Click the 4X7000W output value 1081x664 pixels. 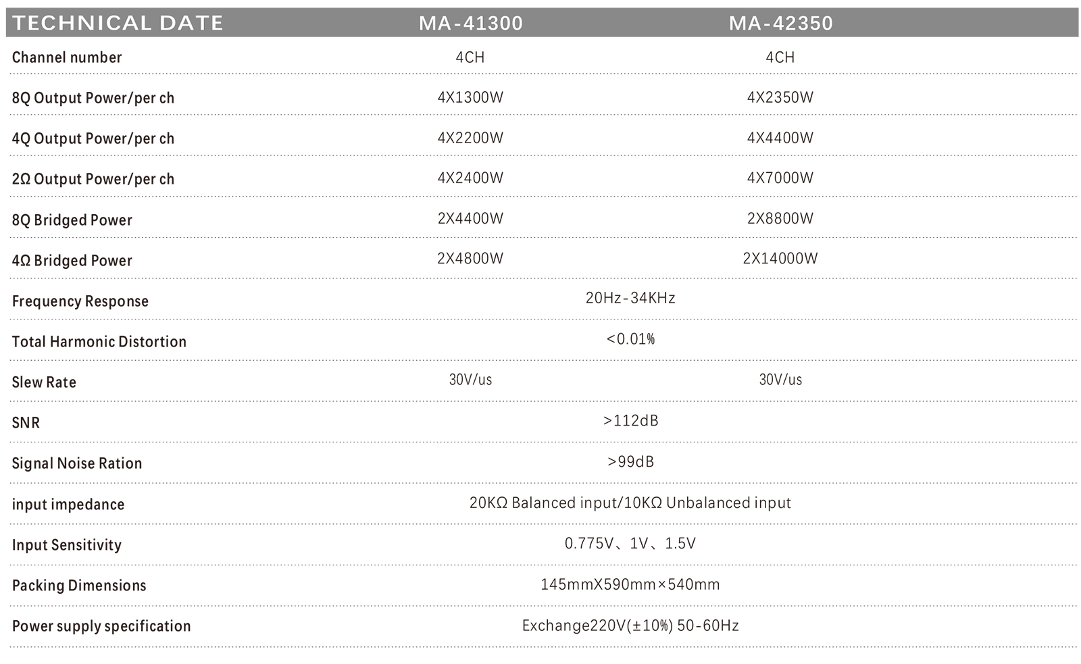pyautogui.click(x=780, y=178)
